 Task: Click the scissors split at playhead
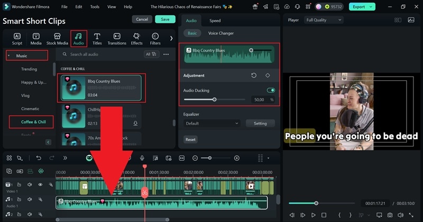(x=145, y=192)
